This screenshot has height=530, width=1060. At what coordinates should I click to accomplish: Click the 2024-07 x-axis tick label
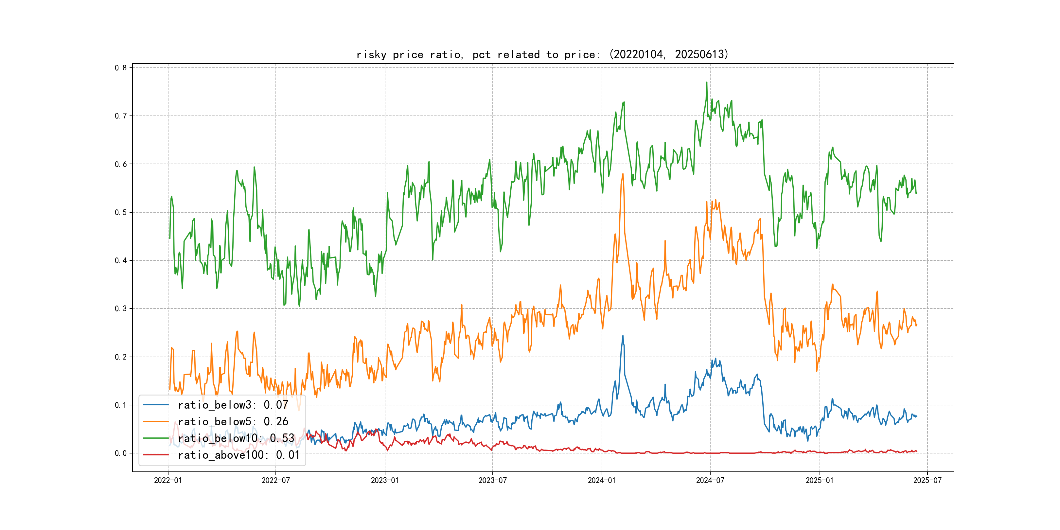click(710, 480)
